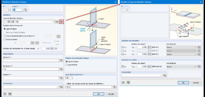Open units and decimals in left dialog
205x97 pixels.
[10, 94]
